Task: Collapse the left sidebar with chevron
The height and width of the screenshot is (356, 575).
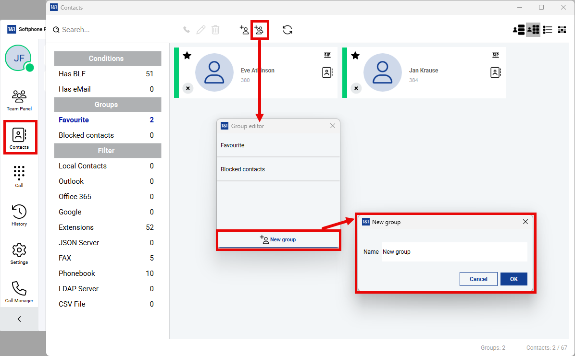Action: click(x=19, y=319)
